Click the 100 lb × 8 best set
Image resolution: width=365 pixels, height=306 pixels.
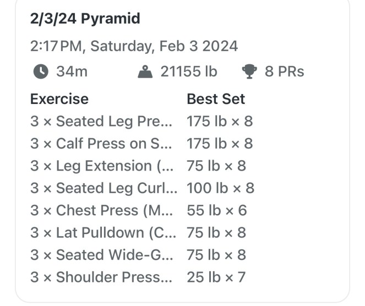220,188
